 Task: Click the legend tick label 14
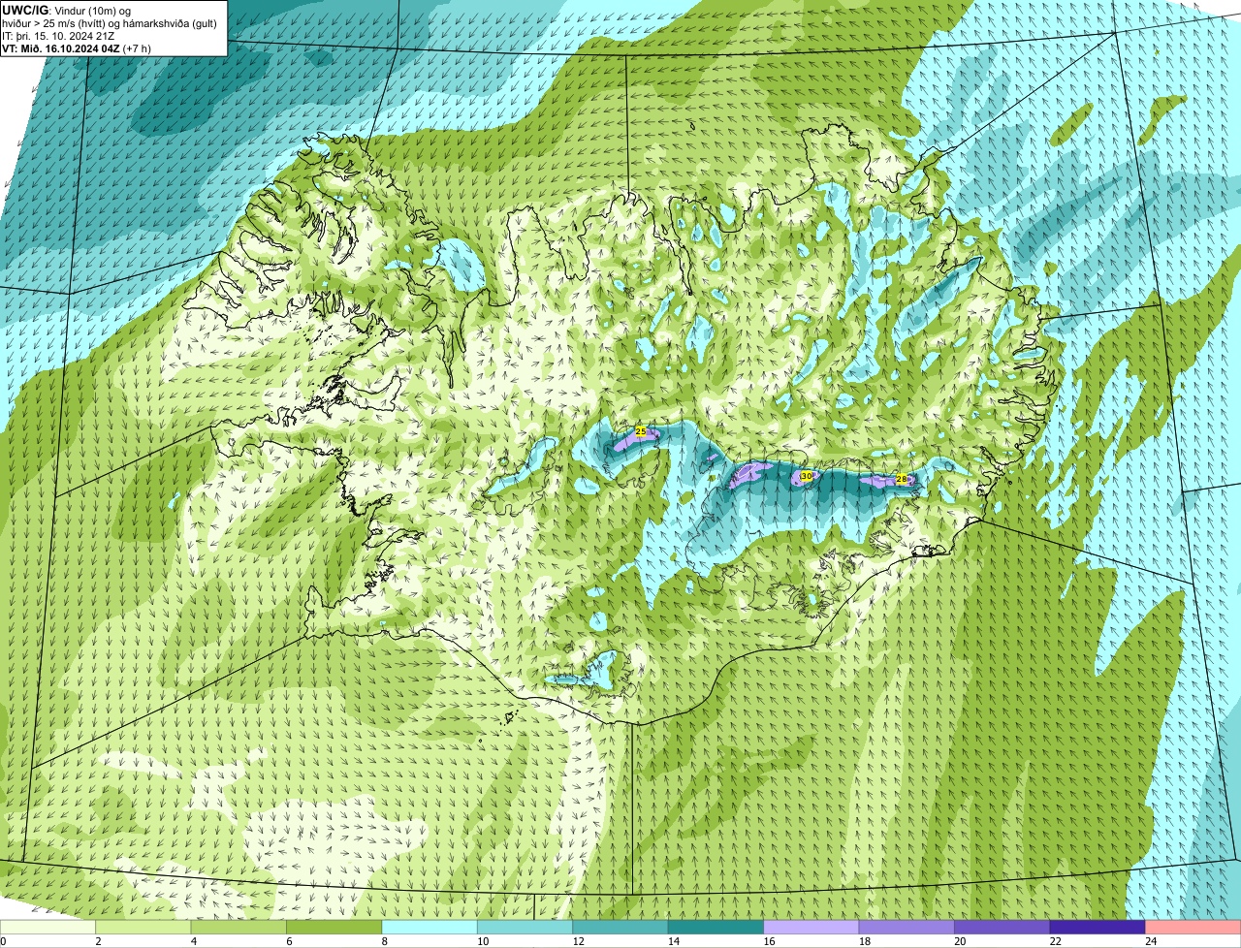pyautogui.click(x=673, y=940)
